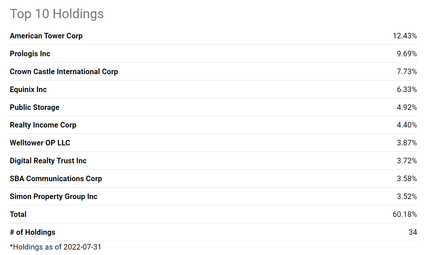Click the Total row label
This screenshot has width=426, height=255.
point(18,214)
